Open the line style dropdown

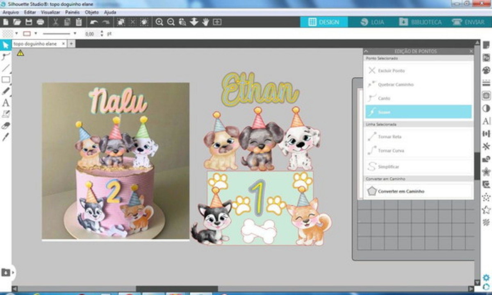75,34
